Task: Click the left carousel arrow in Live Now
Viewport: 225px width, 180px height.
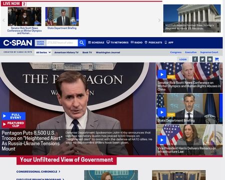Action: pyautogui.click(x=3, y=20)
